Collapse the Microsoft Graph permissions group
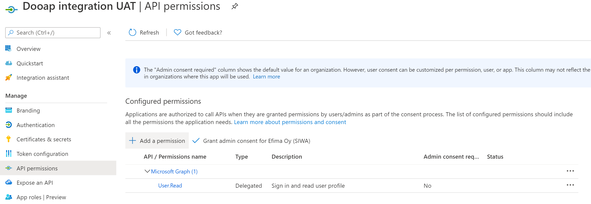 point(147,171)
